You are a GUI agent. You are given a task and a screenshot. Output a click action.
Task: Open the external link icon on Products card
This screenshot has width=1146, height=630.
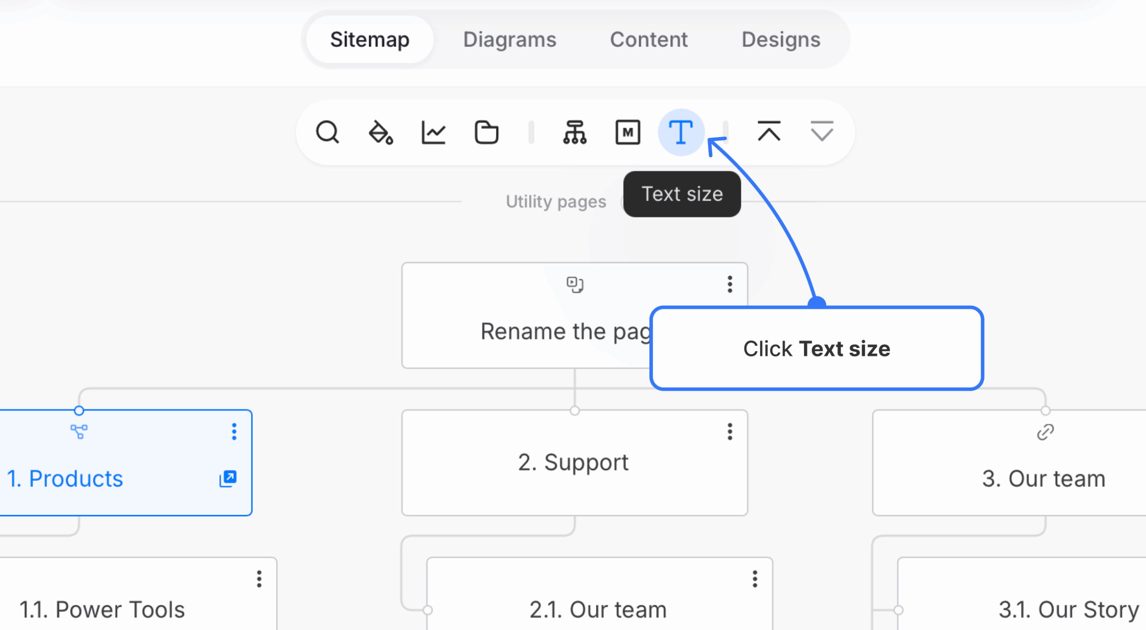228,479
